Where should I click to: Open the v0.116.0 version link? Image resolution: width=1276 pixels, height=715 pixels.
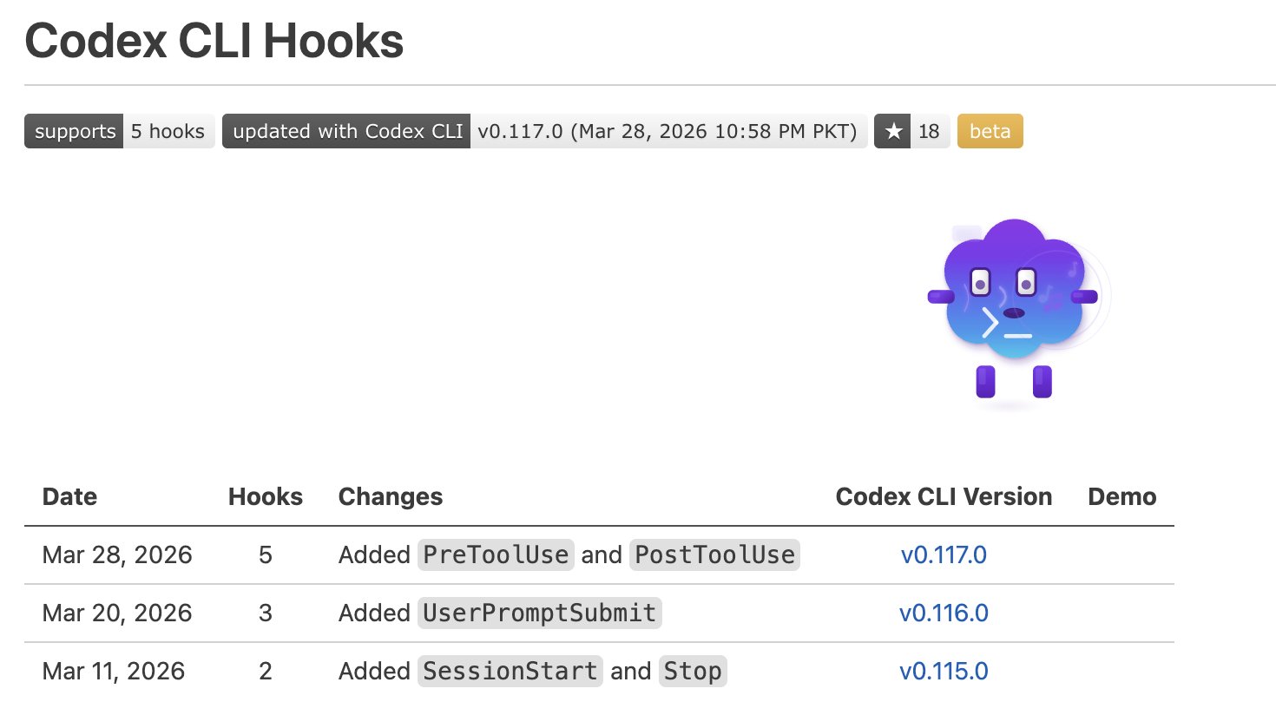point(944,613)
